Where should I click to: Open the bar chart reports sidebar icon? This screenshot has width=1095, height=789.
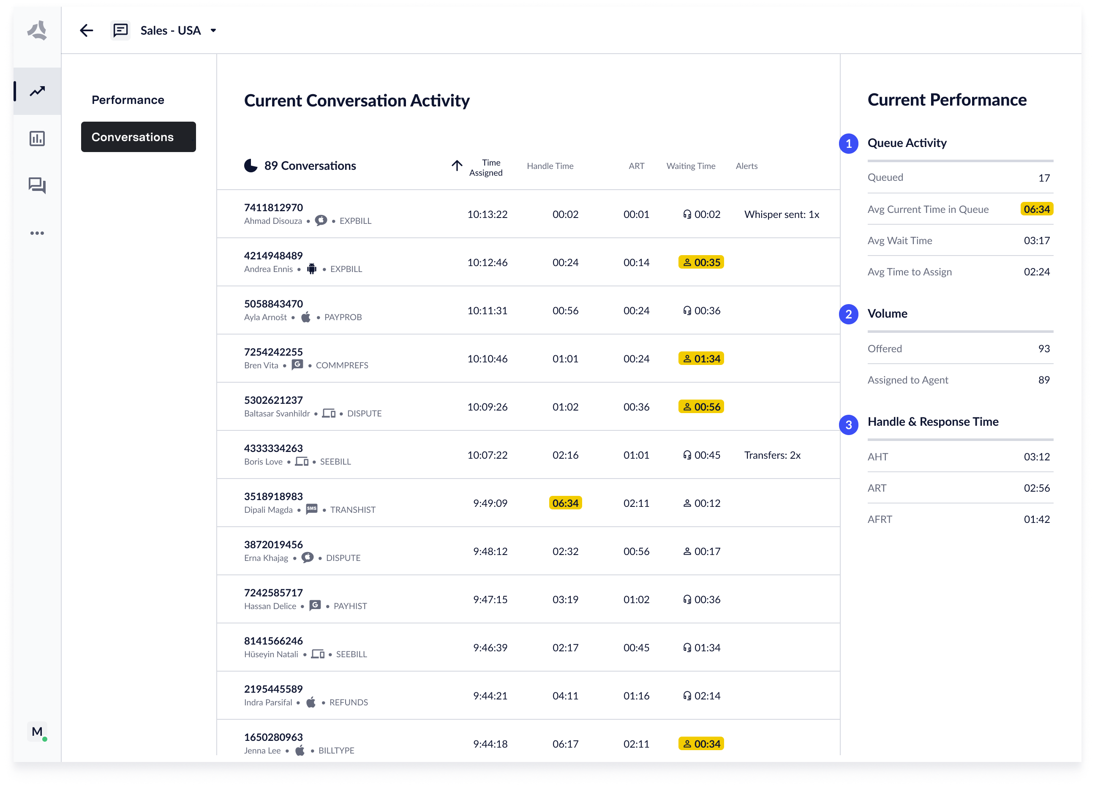37,139
